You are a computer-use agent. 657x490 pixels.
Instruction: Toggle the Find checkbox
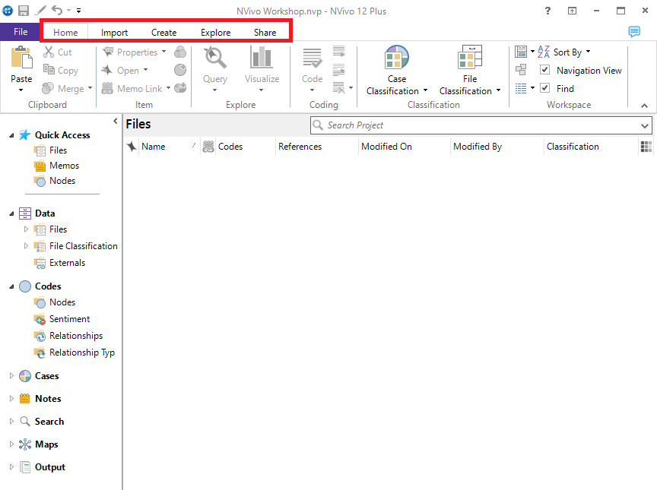point(544,88)
